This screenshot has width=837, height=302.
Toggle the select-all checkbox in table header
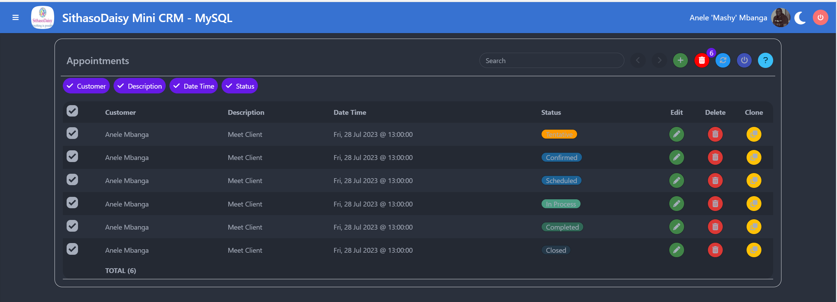(72, 111)
